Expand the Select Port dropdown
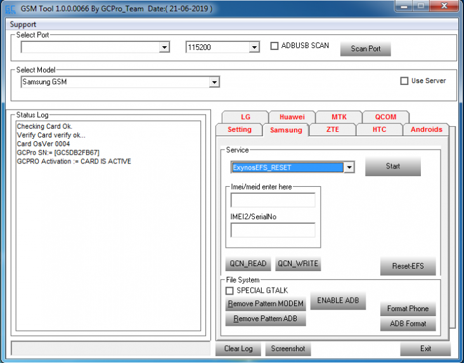The image size is (464, 363). pos(164,47)
